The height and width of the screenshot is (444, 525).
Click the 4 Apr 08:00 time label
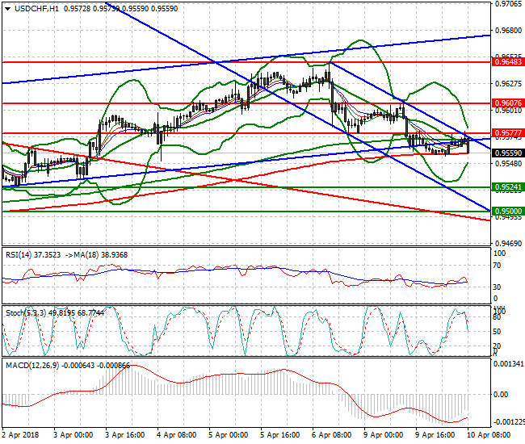tap(176, 435)
